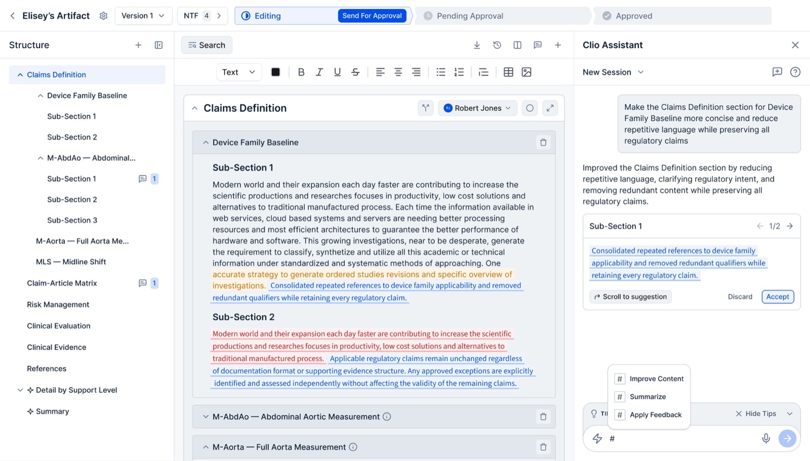
Task: Apply bold formatting
Action: point(301,72)
